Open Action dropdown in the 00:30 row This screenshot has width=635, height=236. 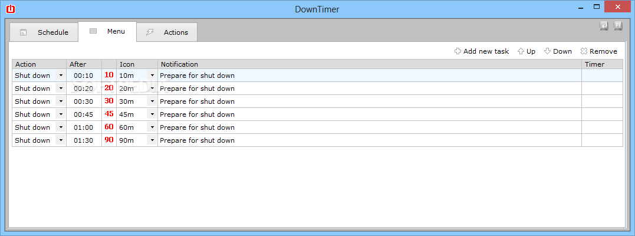61,101
